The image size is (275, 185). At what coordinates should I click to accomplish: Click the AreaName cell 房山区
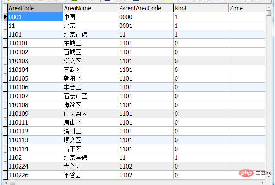click(91, 122)
